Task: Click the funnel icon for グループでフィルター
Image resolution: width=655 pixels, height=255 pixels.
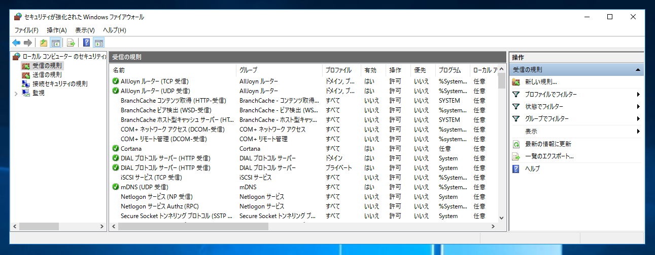Action: point(516,119)
